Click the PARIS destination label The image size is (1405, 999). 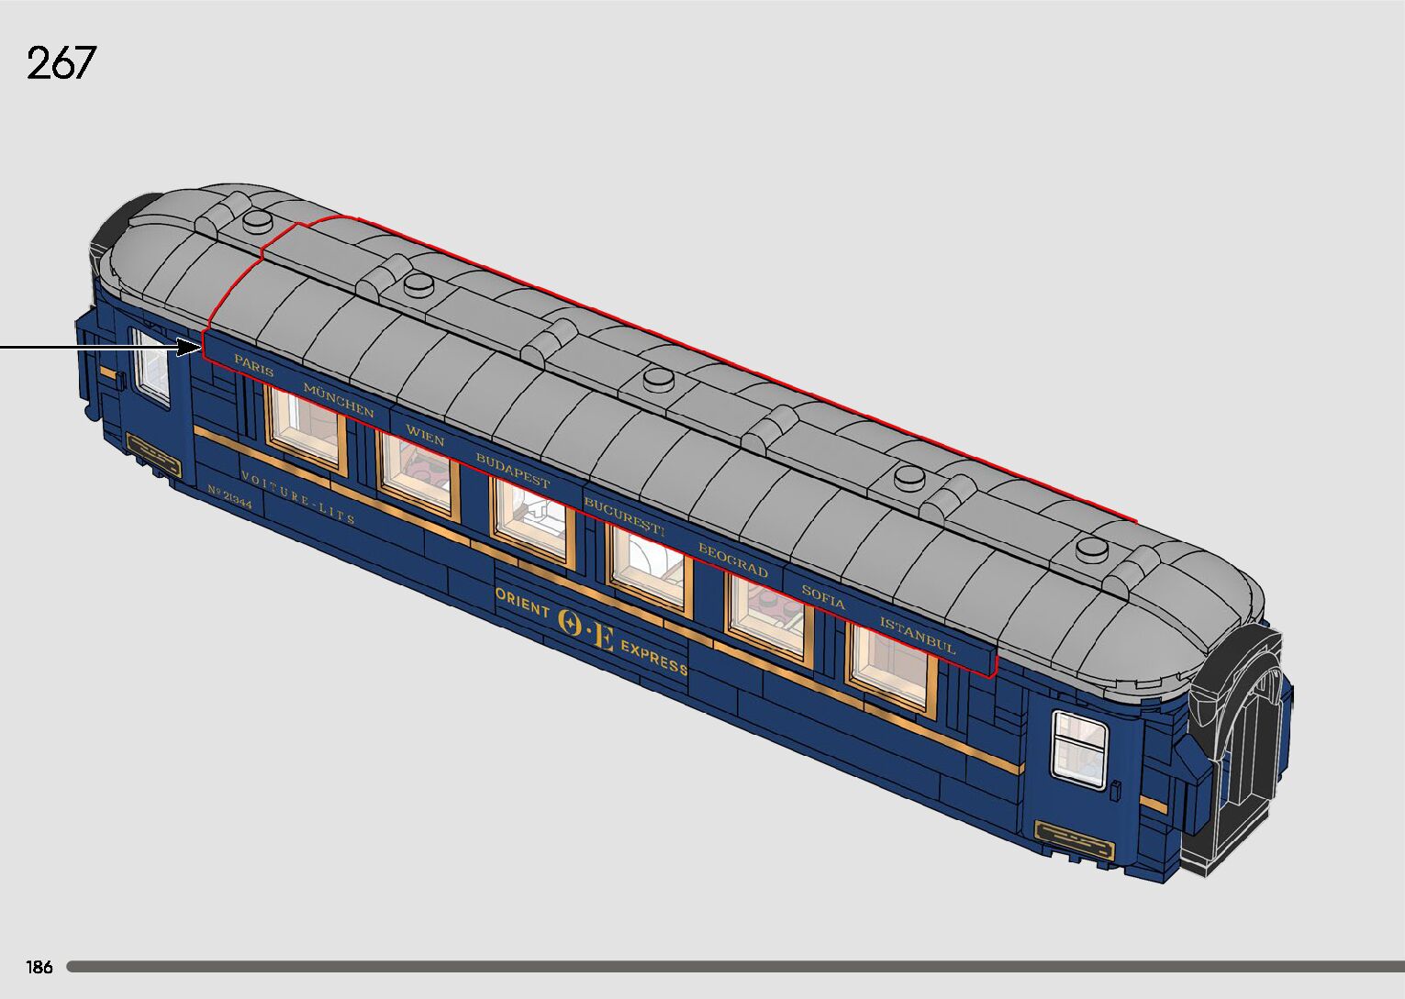(x=254, y=364)
